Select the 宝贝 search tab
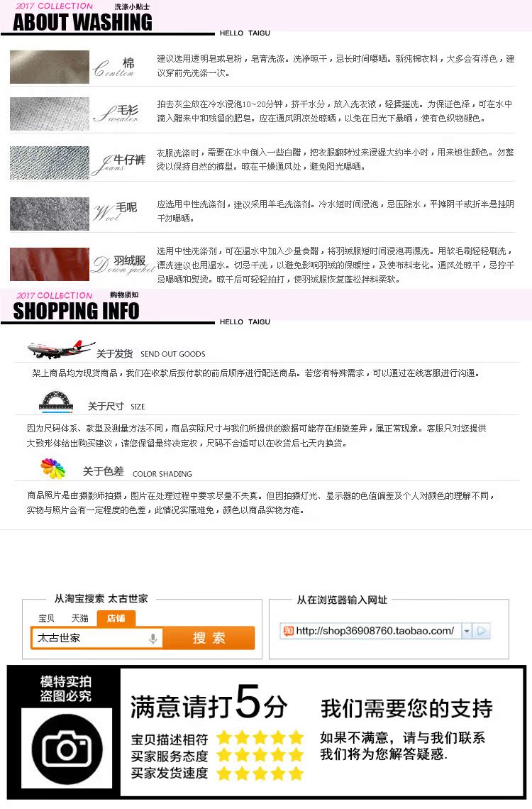The height and width of the screenshot is (809, 532). pyautogui.click(x=46, y=618)
